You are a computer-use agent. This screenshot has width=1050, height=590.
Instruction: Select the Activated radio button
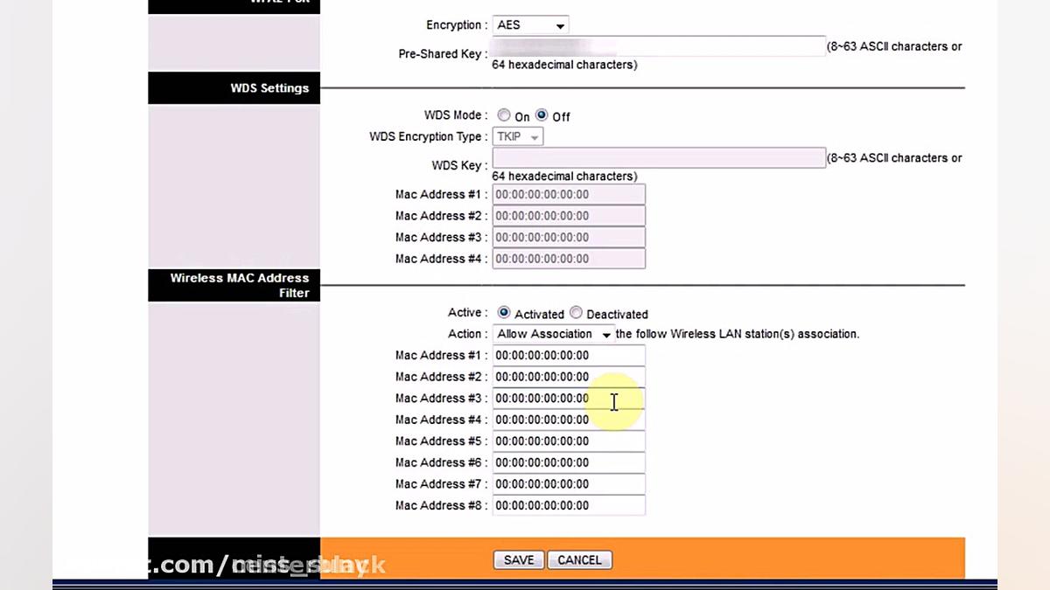[504, 313]
